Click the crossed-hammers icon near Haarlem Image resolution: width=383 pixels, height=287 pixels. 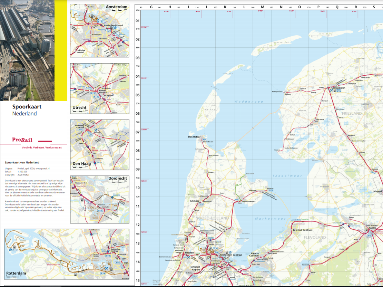[188, 258]
